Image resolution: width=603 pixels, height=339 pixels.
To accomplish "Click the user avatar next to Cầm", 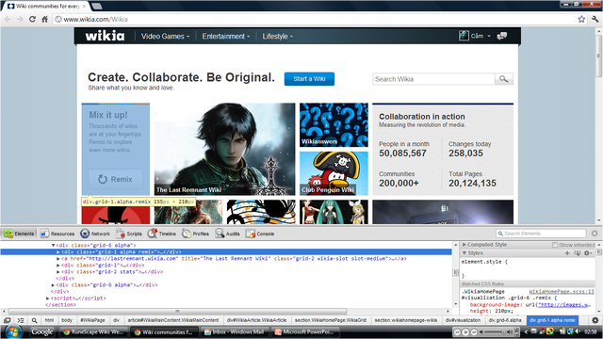I will coord(464,36).
